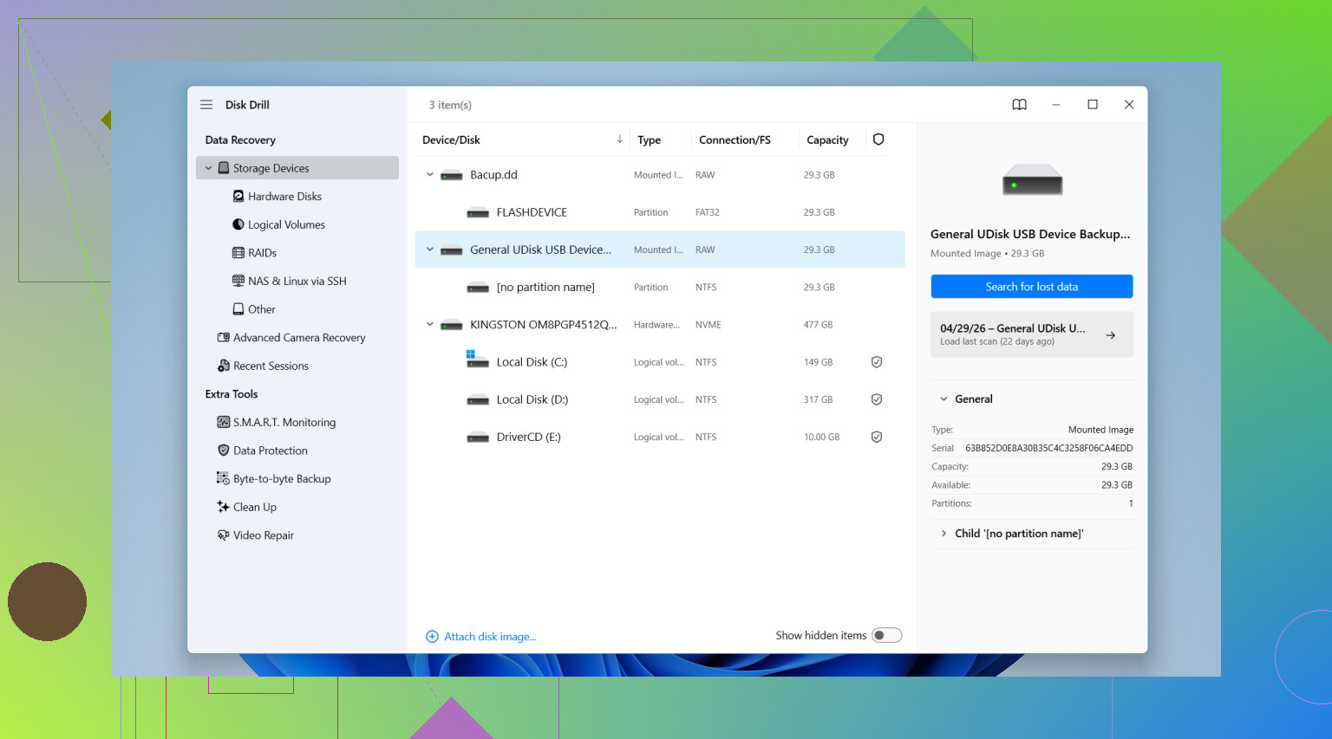1332x739 pixels.
Task: Select DriverCD (E:) row
Action: 660,437
